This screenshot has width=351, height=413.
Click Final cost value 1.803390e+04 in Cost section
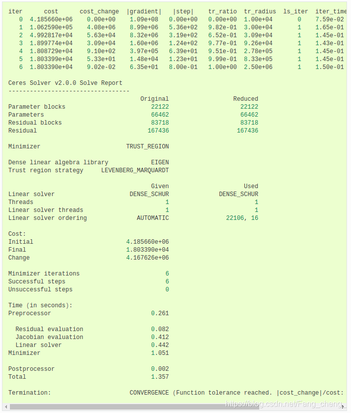pos(148,250)
